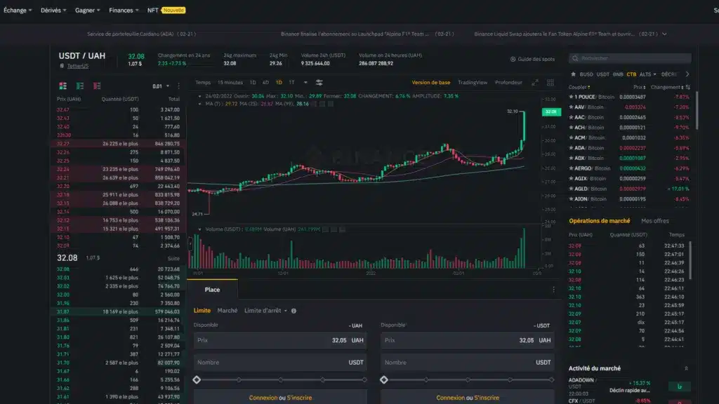The width and height of the screenshot is (719, 404).
Task: Toggle the swap icon beside the Changement column
Action: (x=688, y=87)
